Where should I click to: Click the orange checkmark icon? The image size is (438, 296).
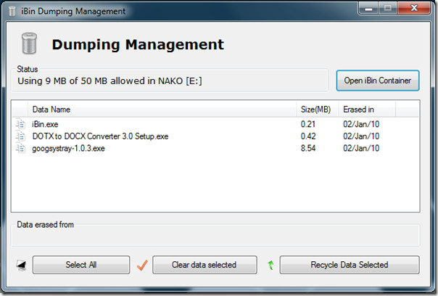tap(142, 265)
